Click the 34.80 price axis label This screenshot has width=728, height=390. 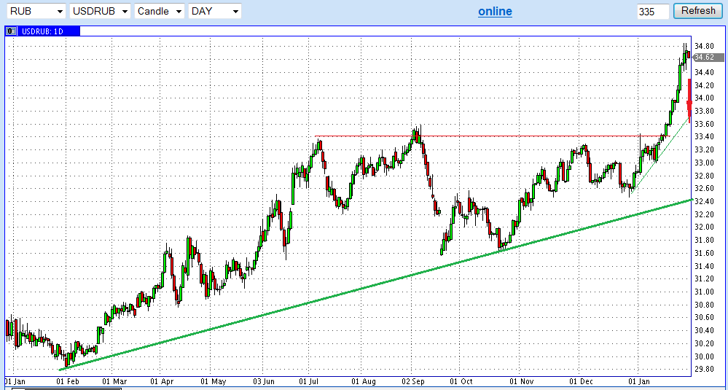703,46
